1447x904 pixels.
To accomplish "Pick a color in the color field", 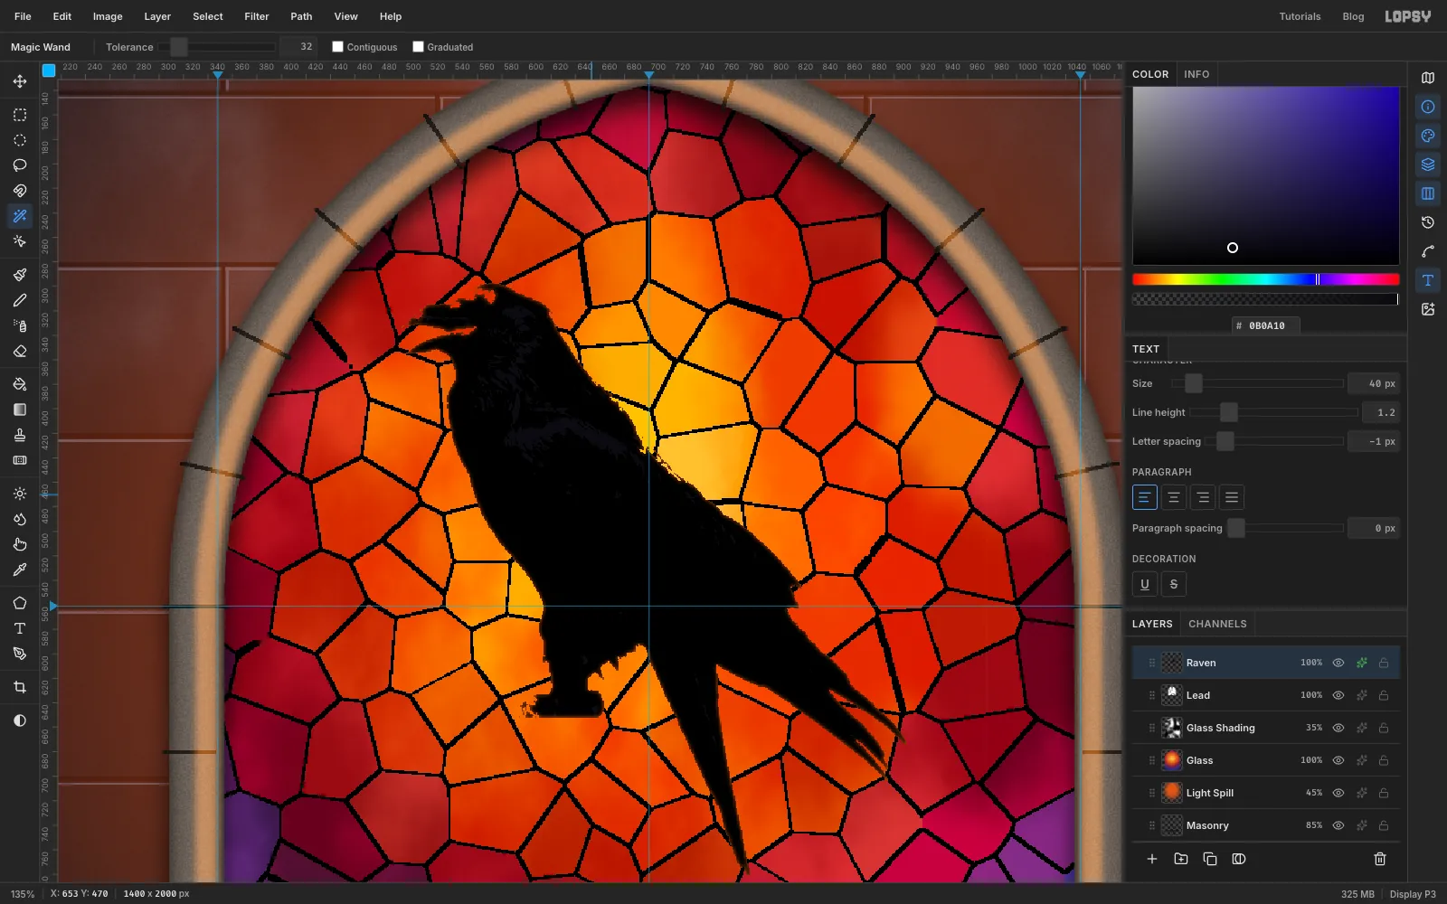I will [x=1265, y=175].
